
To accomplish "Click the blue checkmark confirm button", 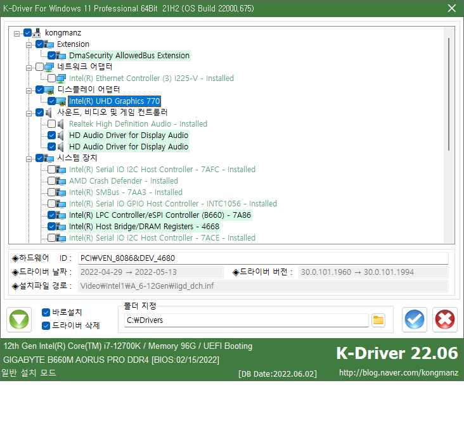I will [x=415, y=320].
